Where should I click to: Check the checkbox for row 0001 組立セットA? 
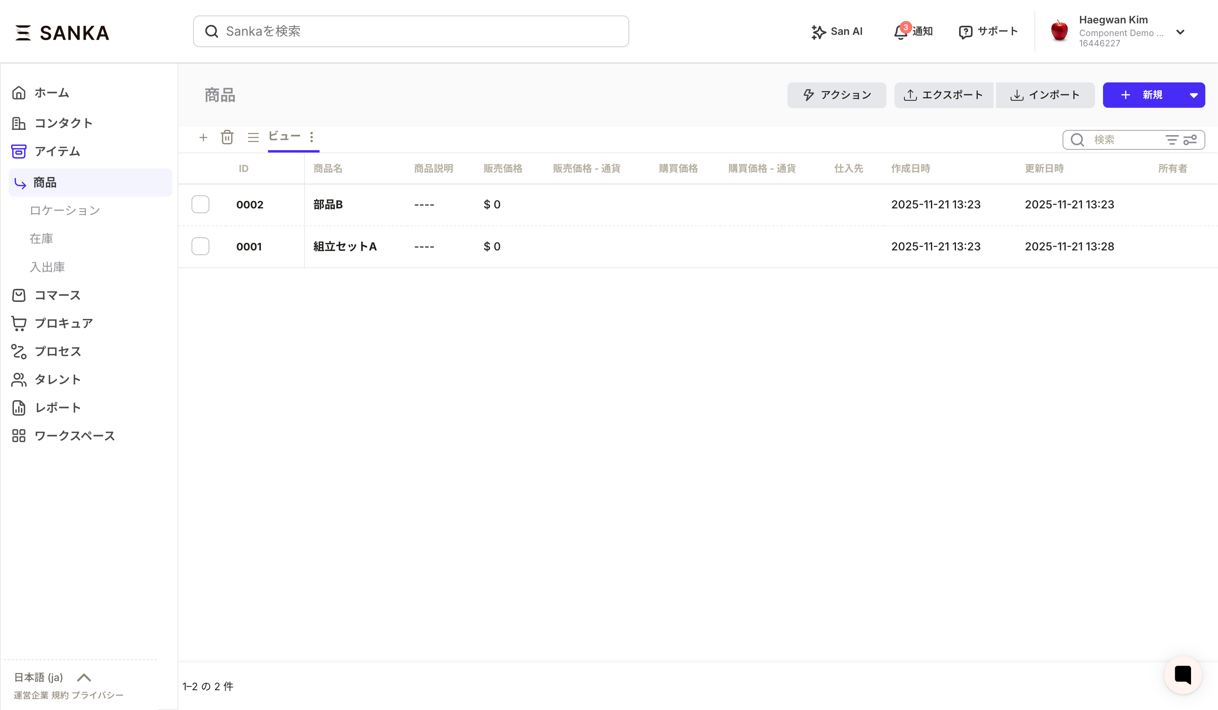click(x=200, y=246)
